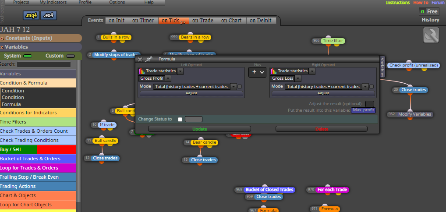Select the 'Check profit (unrealized)' block
The image size is (446, 212).
(x=413, y=65)
